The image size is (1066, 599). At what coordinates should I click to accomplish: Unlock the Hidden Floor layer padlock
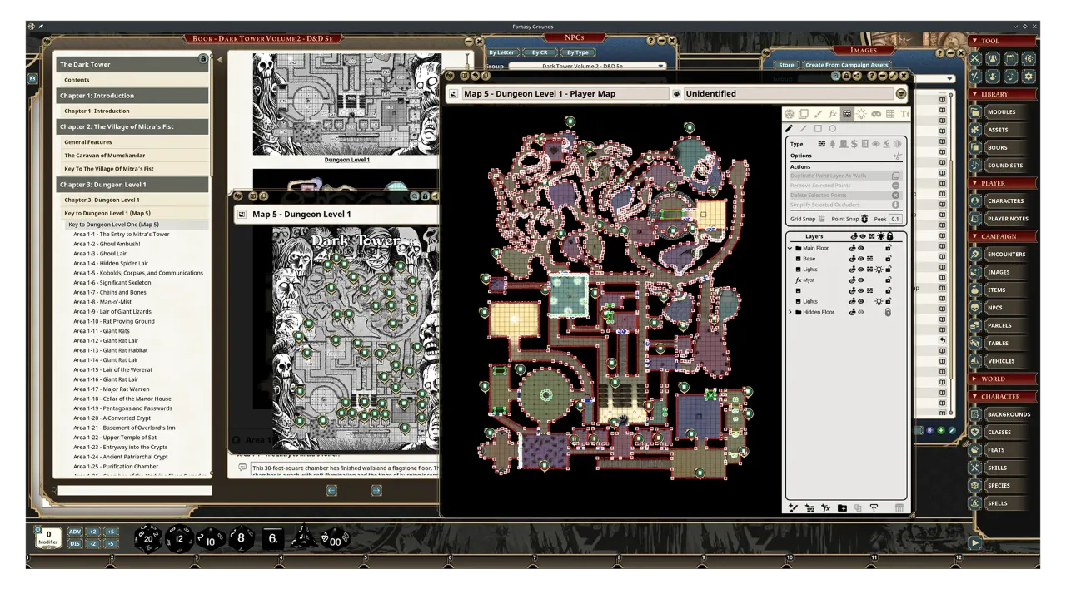coord(889,312)
